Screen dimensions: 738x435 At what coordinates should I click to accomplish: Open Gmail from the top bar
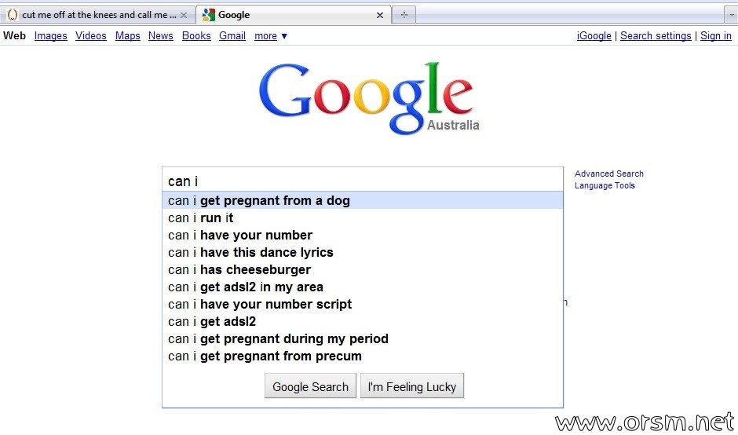[x=232, y=36]
